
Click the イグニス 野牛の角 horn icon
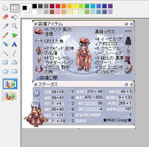pos(39,69)
